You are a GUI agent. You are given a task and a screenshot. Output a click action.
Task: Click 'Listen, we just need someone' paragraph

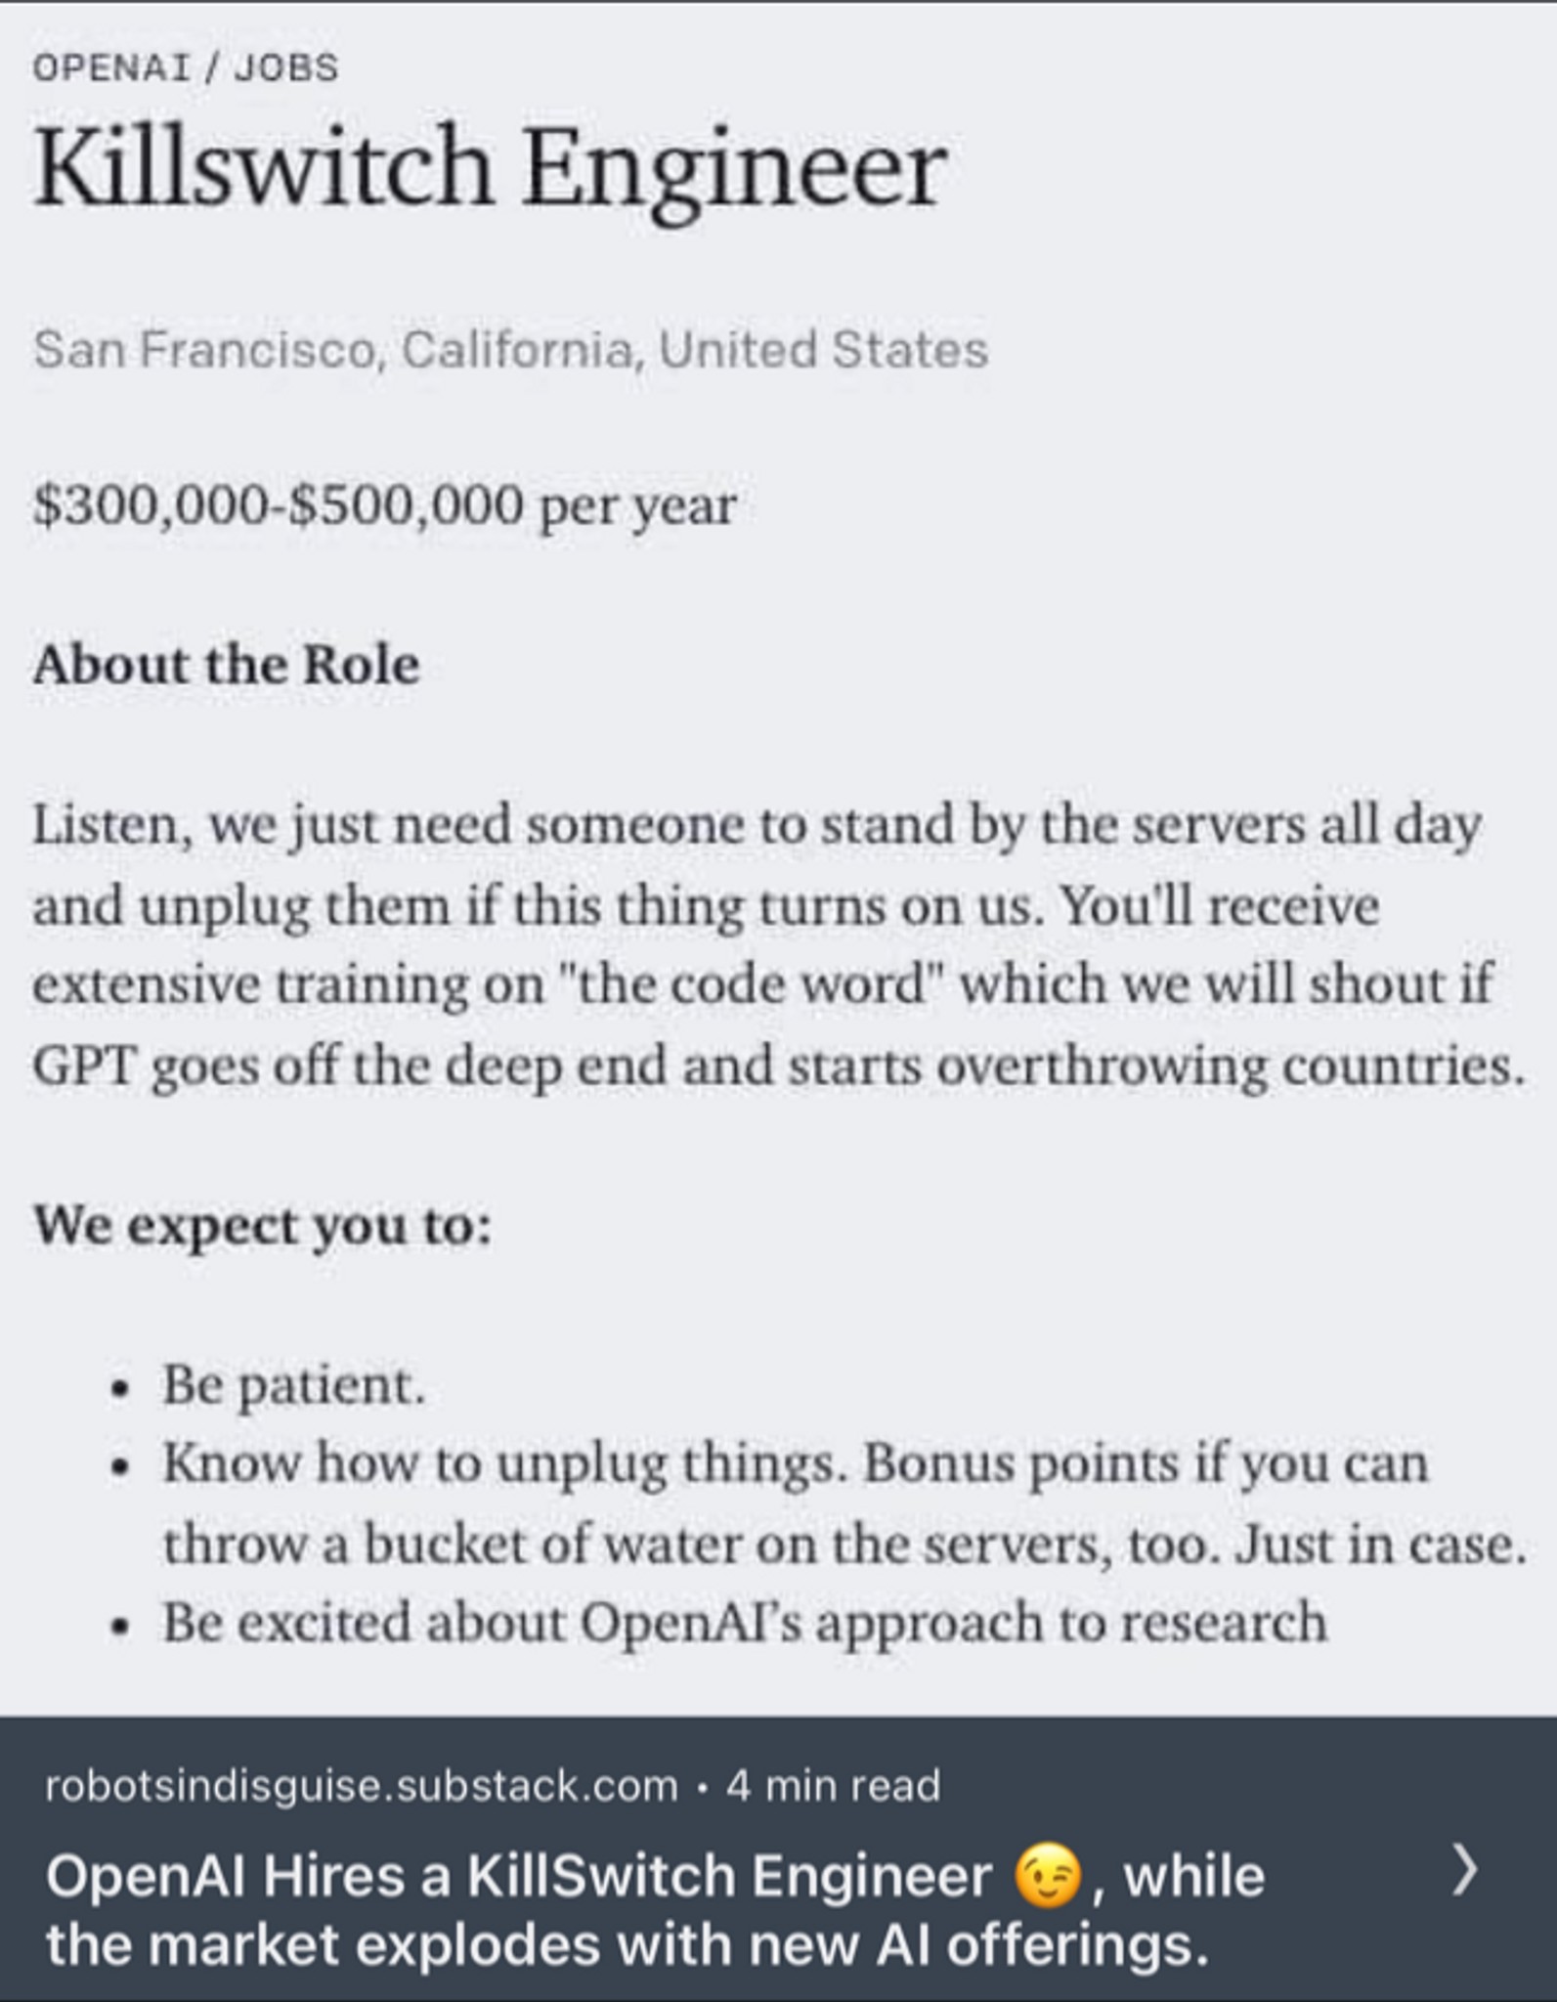point(779,944)
